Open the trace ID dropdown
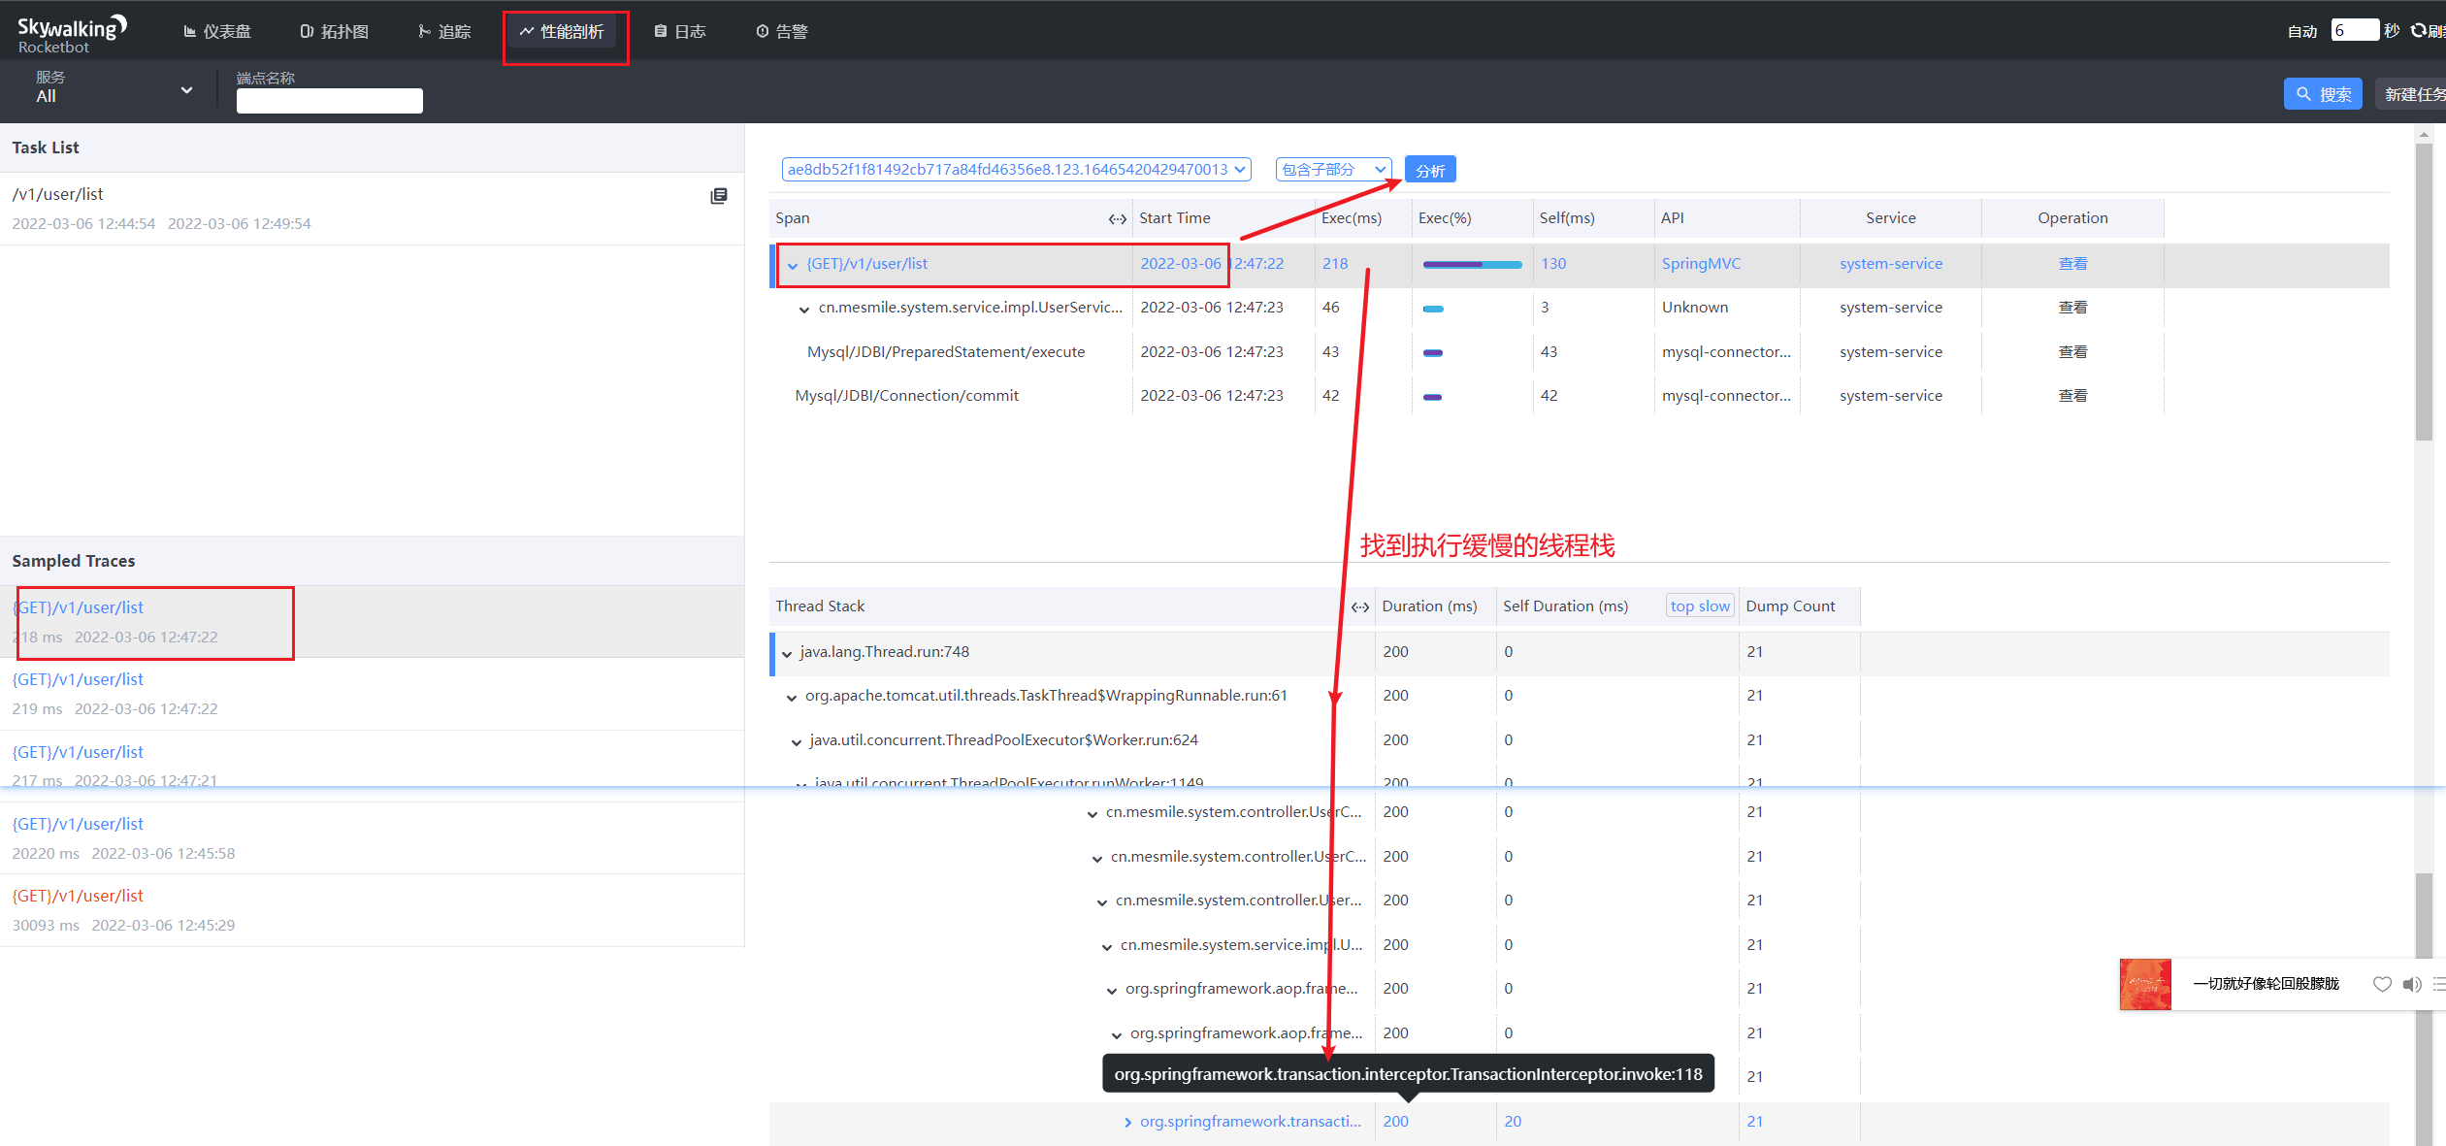Screen dimensions: 2446x1146 tap(1016, 170)
